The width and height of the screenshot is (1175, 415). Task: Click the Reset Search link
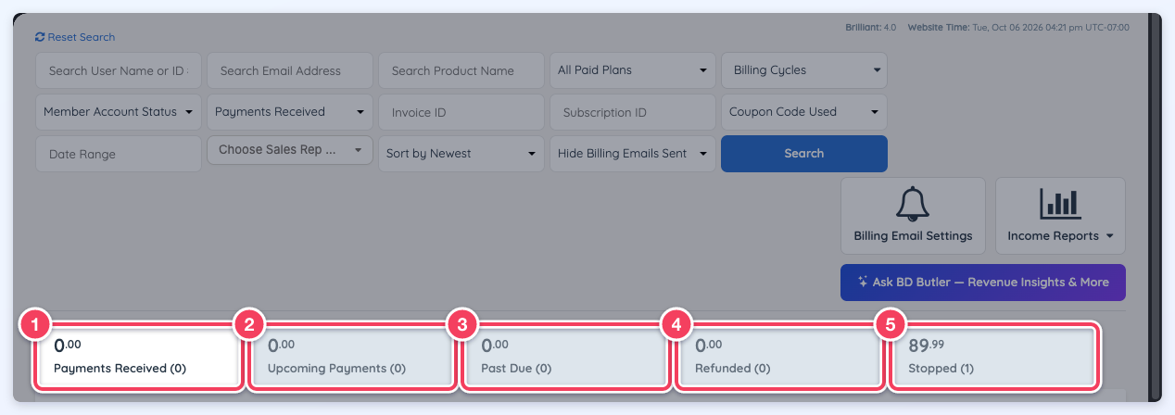point(75,37)
